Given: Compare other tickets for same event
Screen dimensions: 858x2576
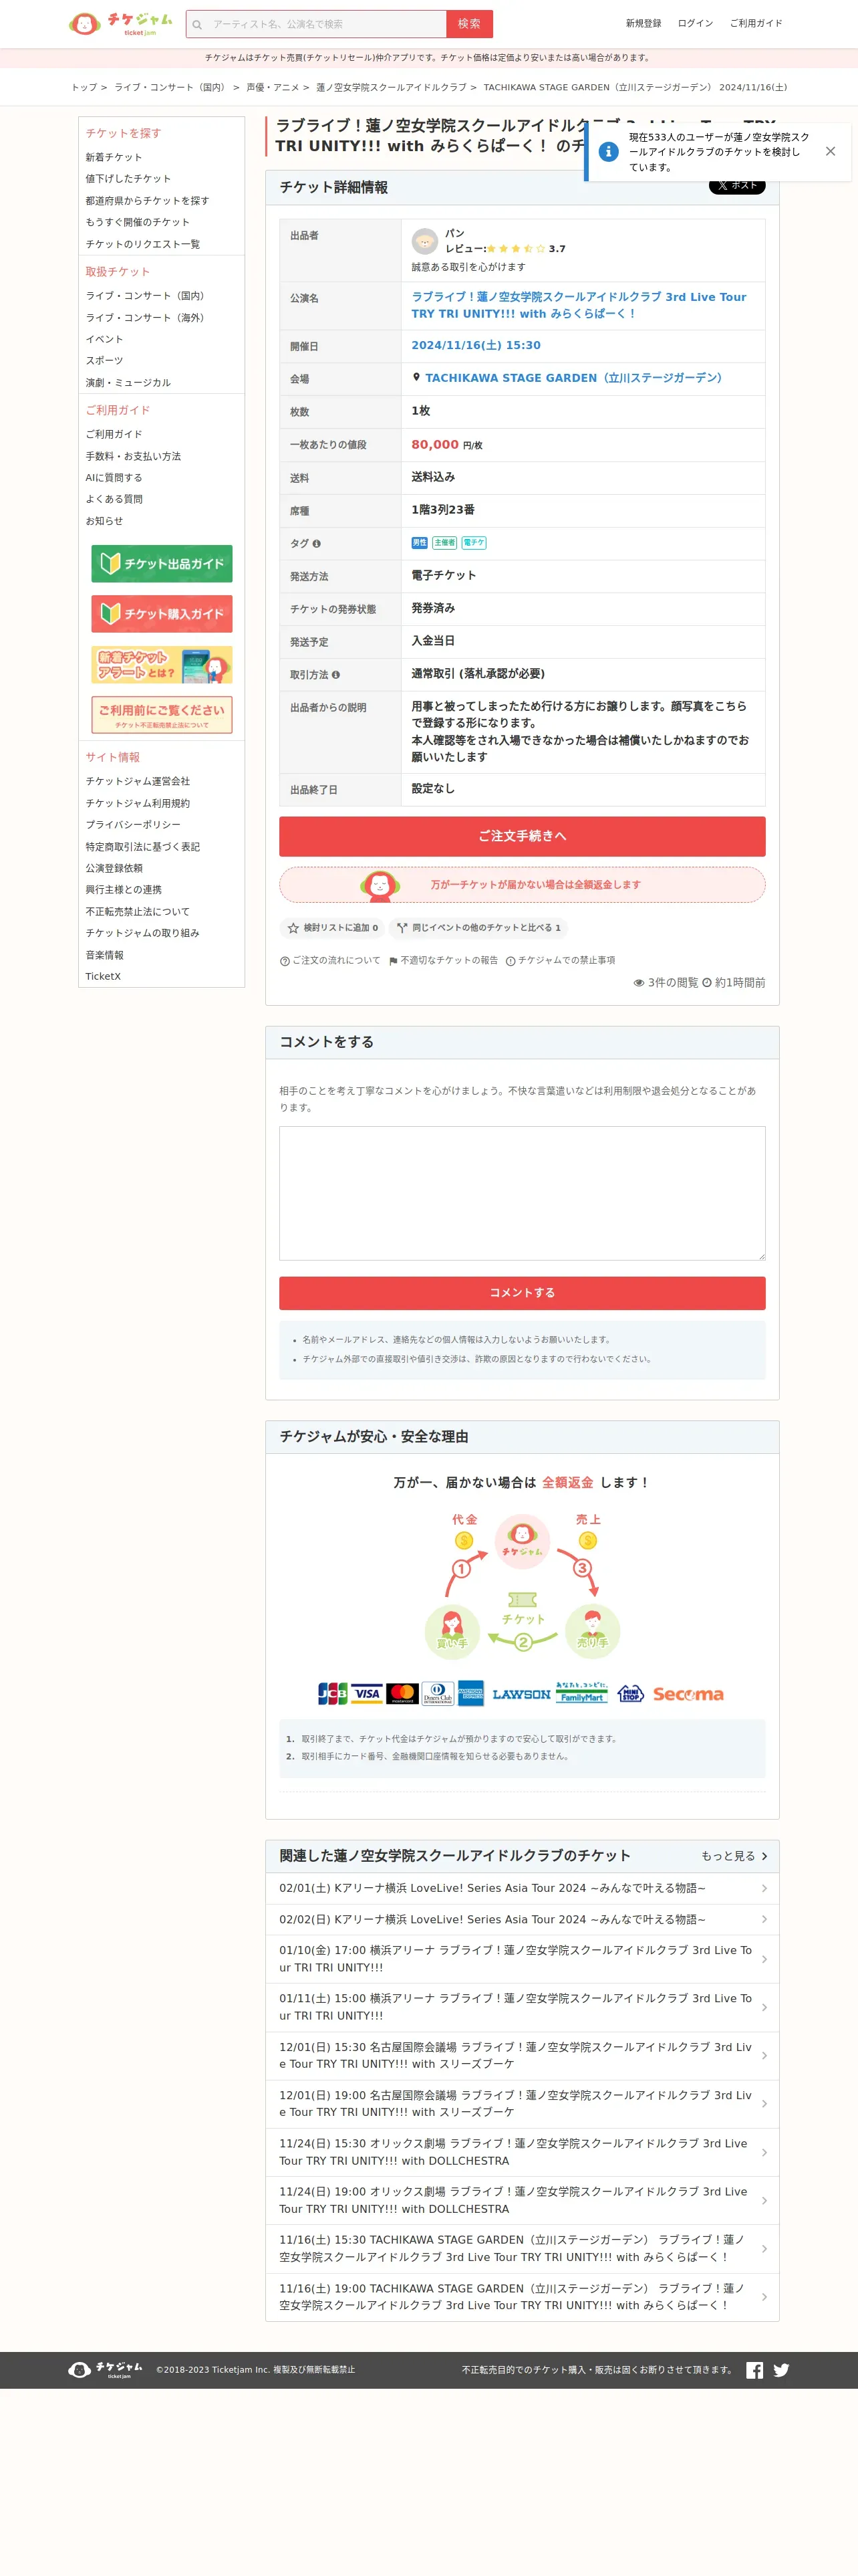Looking at the screenshot, I should [x=478, y=928].
